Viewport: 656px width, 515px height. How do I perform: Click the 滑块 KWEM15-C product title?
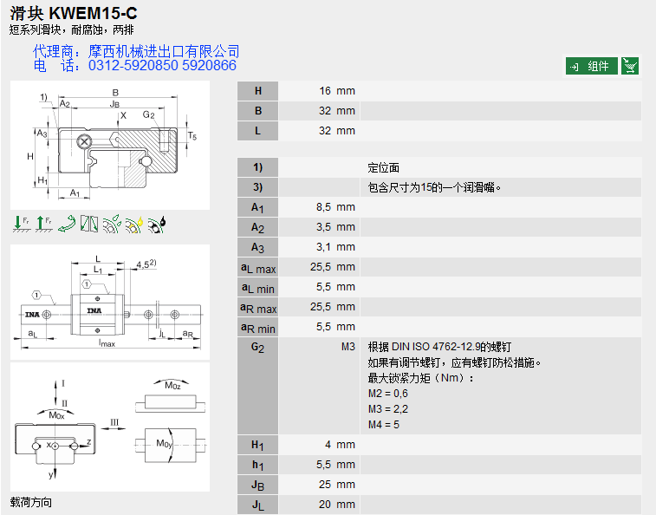coord(74,13)
